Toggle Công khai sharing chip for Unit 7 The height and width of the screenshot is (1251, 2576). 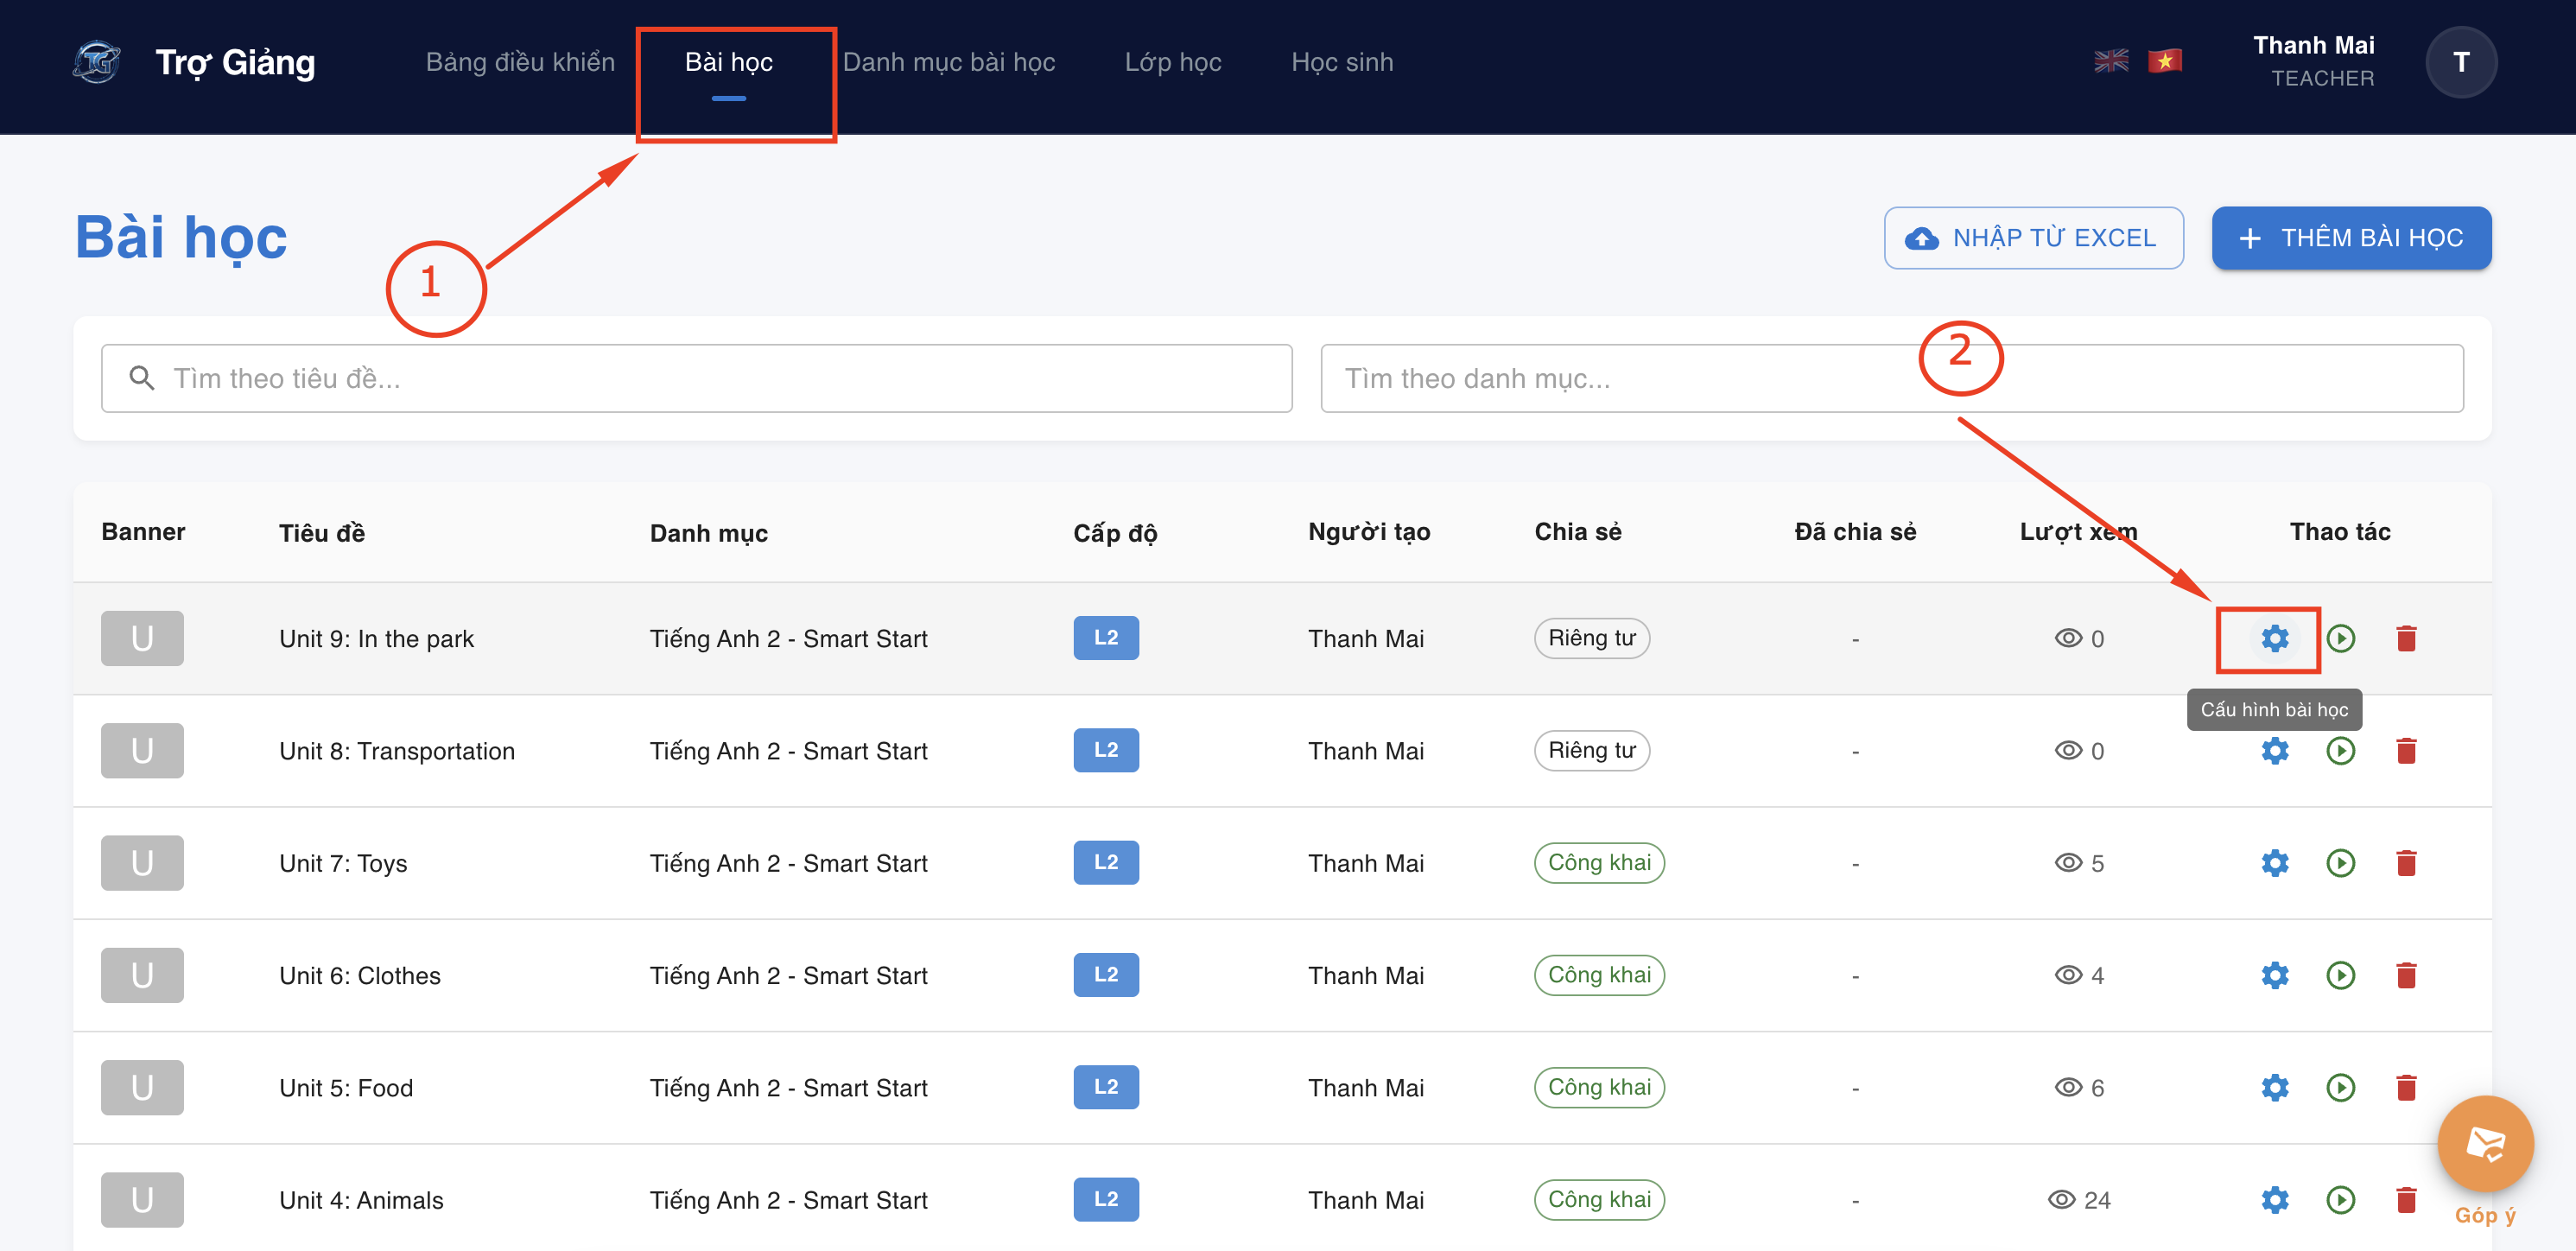[1599, 863]
